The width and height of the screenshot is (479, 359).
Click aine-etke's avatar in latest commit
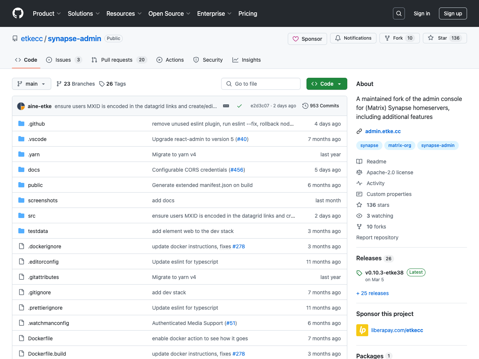tap(21, 106)
